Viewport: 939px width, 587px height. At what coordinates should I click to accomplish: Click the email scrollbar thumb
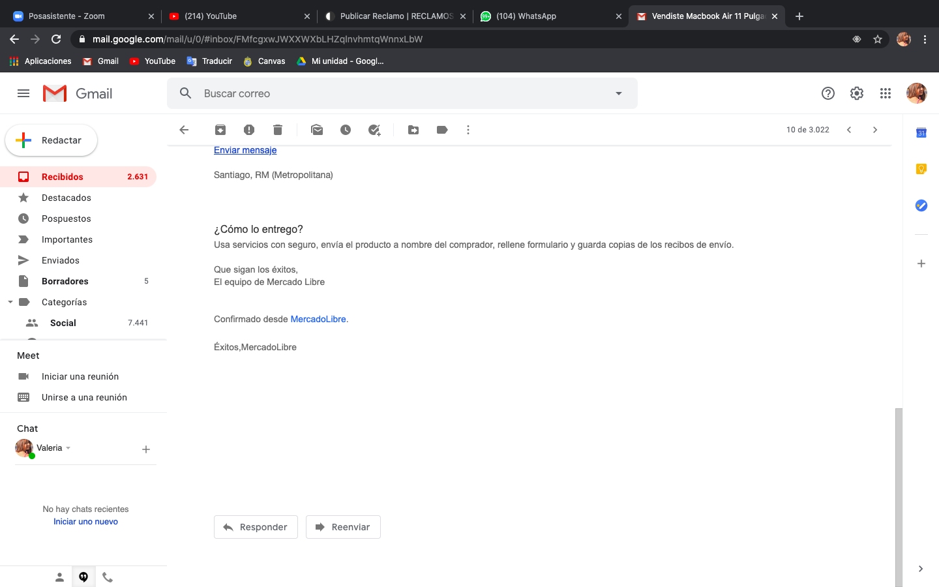899,497
